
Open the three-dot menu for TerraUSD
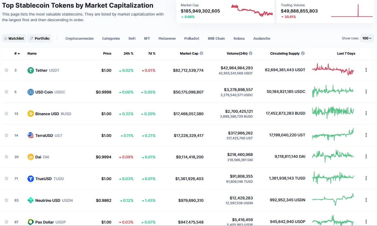pyautogui.click(x=366, y=135)
